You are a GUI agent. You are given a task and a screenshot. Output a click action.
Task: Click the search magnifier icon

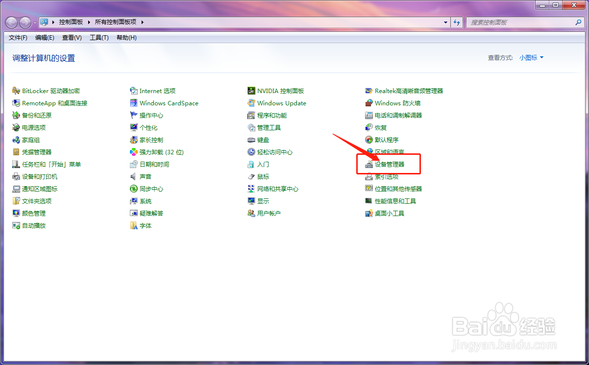[578, 22]
